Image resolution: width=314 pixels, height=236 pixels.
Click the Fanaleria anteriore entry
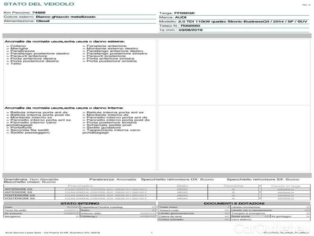104,46
